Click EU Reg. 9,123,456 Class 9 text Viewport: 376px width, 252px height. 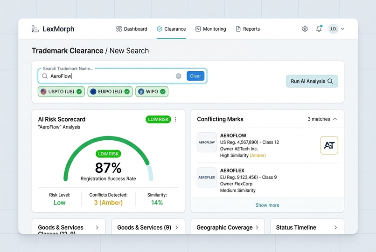click(249, 177)
